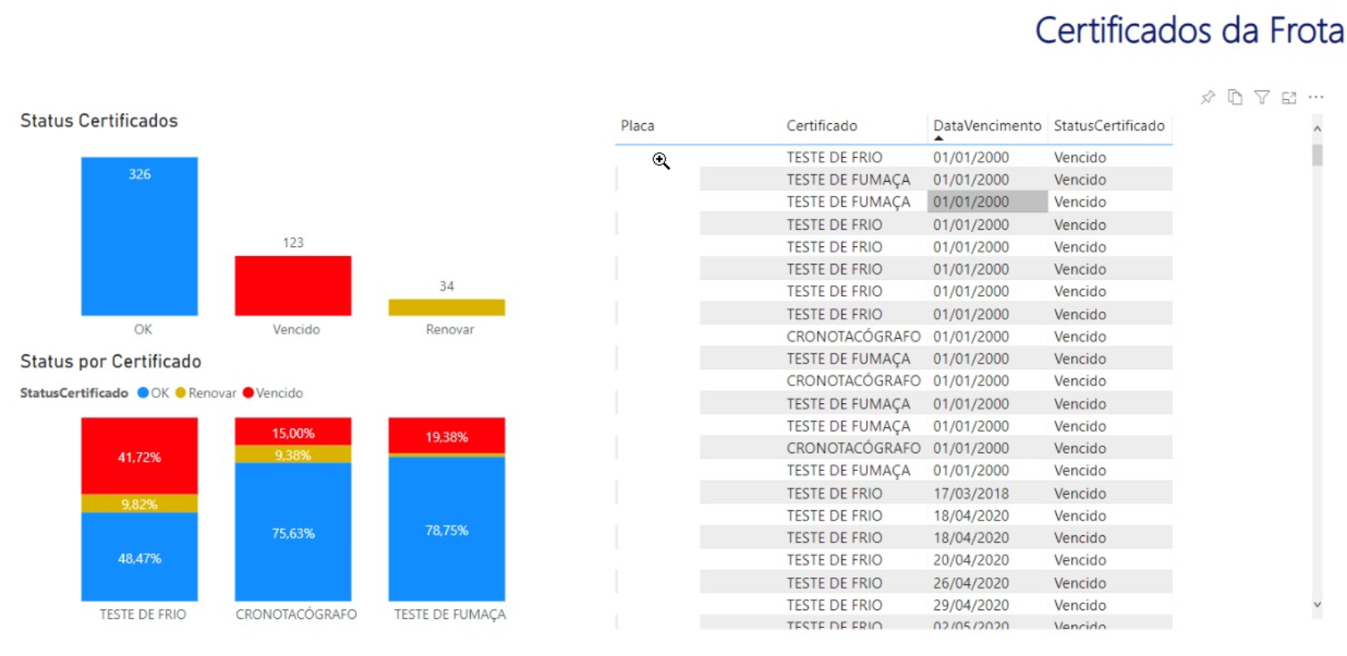Sort by the Certificado column header
The width and height of the screenshot is (1347, 656).
tap(822, 126)
